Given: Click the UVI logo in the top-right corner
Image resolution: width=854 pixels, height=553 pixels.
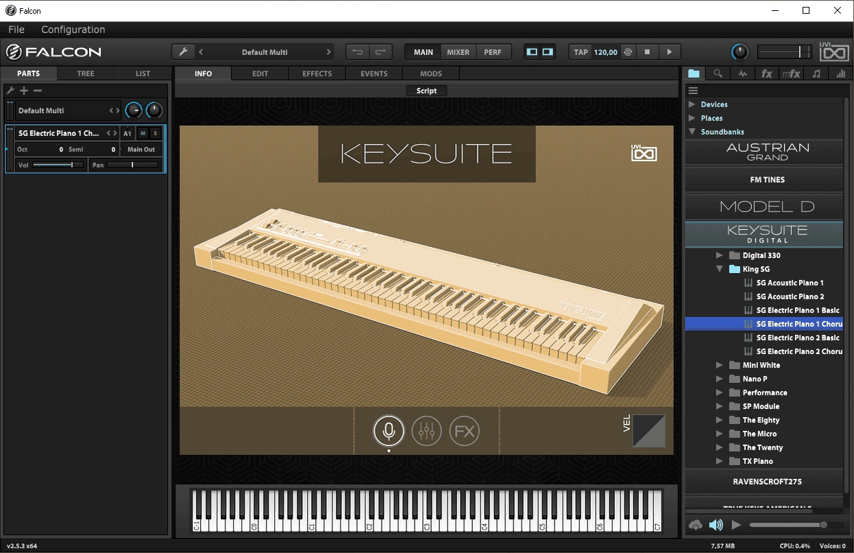Looking at the screenshot, I should point(833,52).
